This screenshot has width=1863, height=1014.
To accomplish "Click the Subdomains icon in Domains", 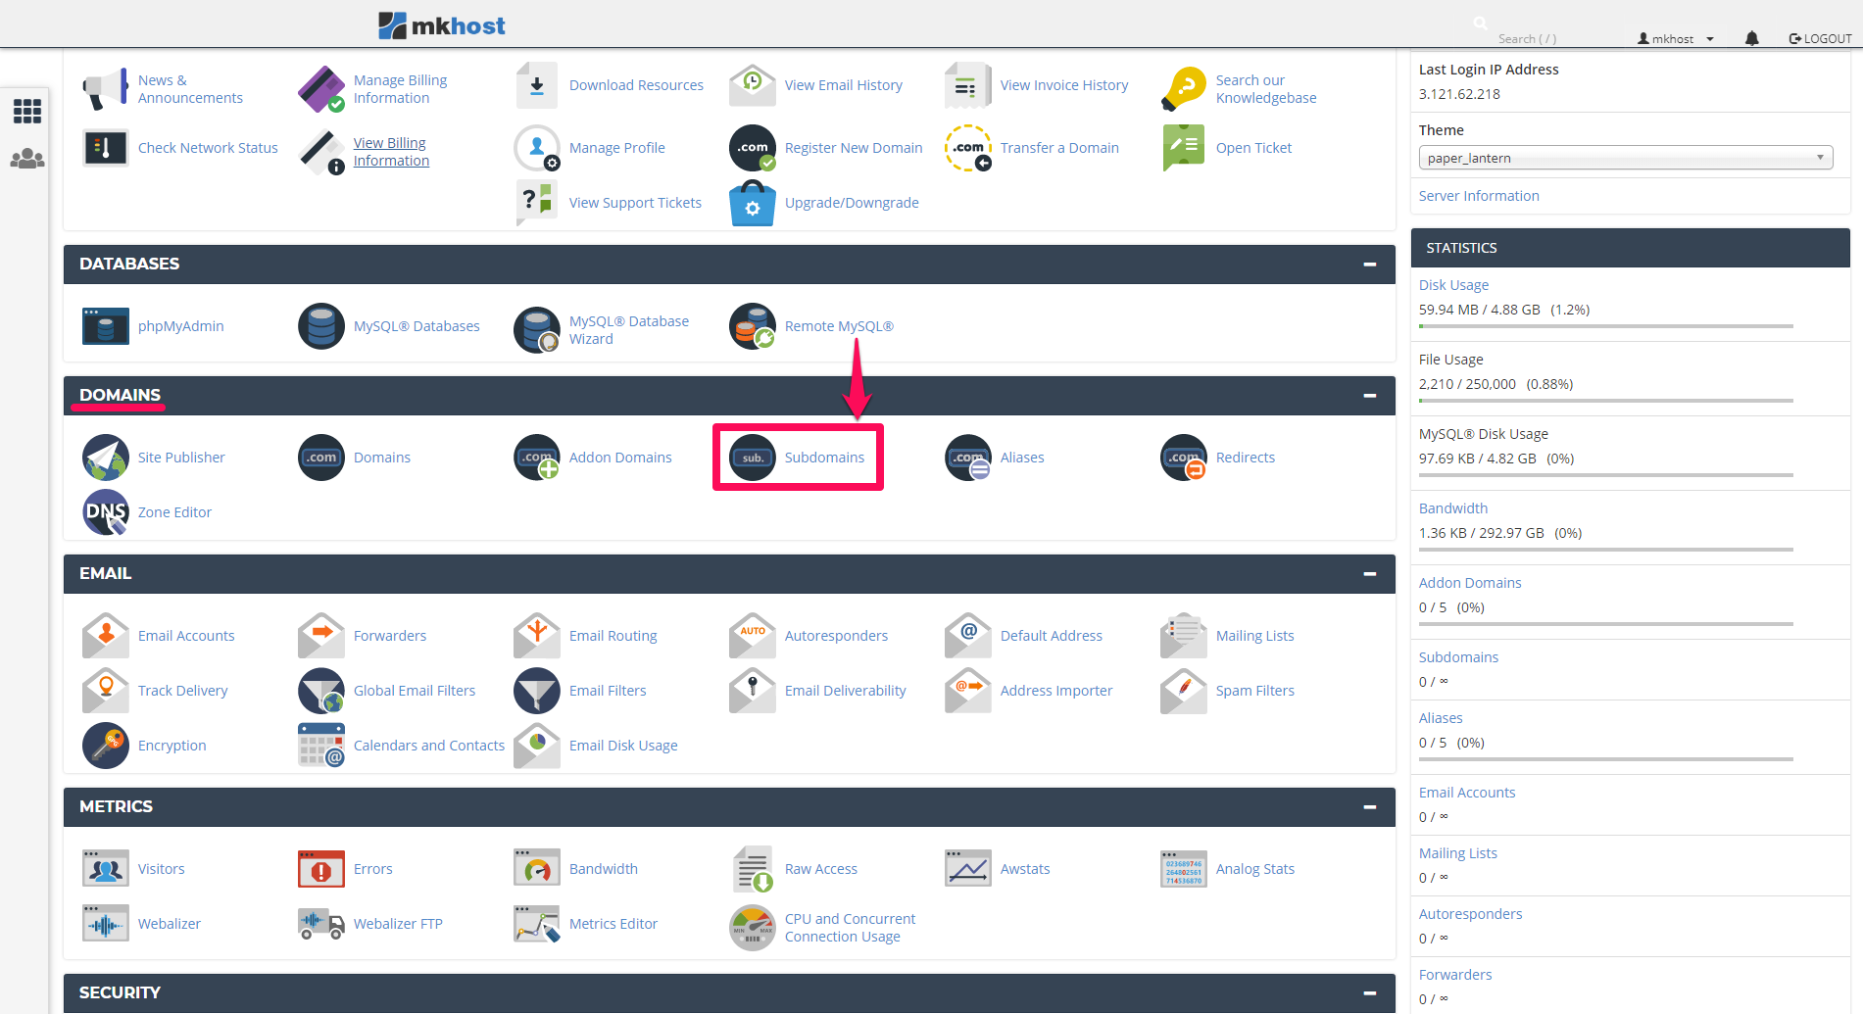I will (x=753, y=458).
